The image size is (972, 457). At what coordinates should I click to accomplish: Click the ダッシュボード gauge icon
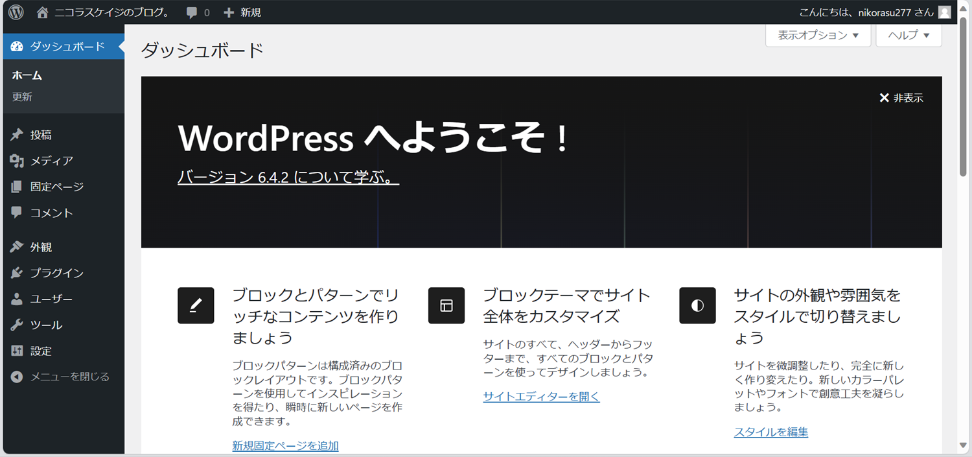17,47
